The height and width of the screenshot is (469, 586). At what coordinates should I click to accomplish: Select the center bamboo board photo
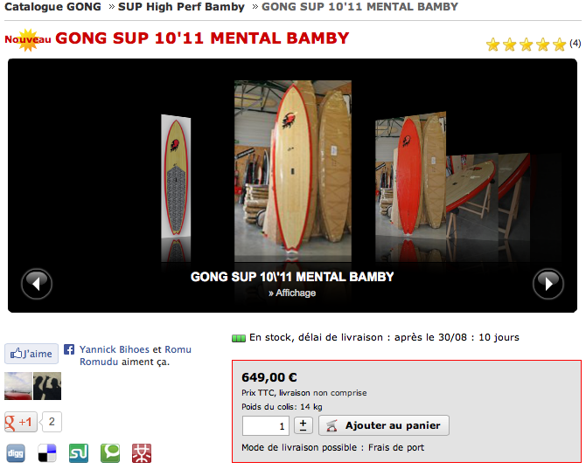coord(293,171)
